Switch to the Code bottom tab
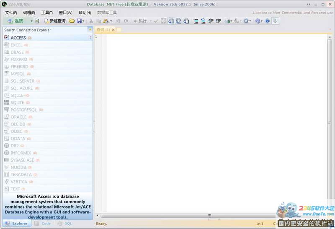 (43, 224)
